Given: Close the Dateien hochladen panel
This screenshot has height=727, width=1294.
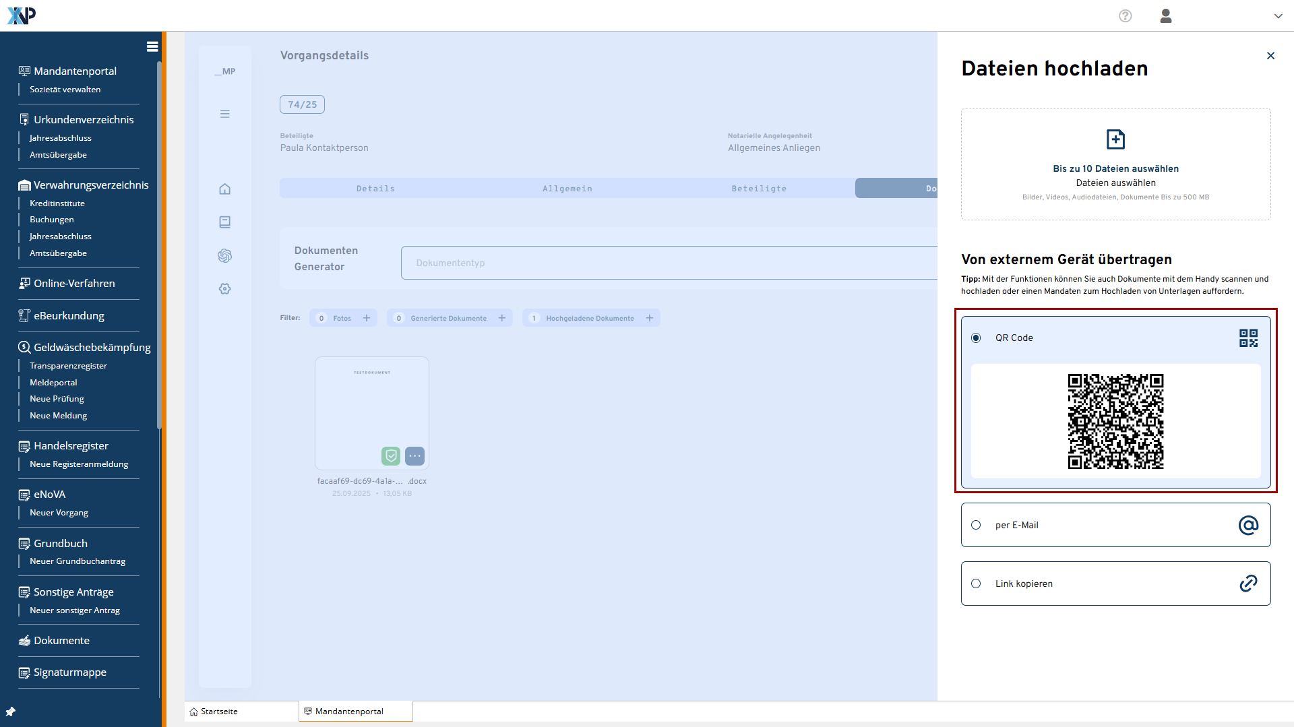Looking at the screenshot, I should (1270, 56).
